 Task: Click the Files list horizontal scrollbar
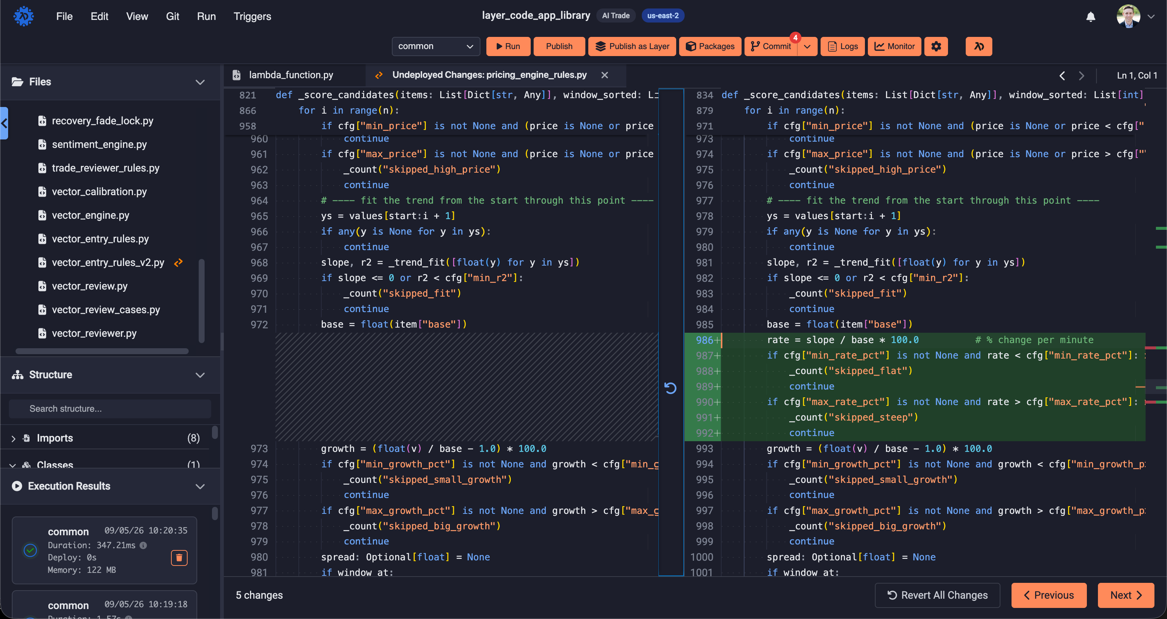pos(102,351)
